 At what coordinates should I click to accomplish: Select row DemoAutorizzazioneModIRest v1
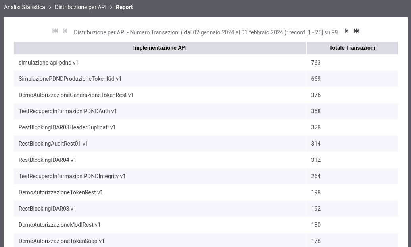tap(206, 225)
